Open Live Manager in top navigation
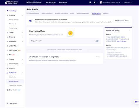Viewport: 139px width, 108px height. pos(50,2)
